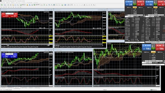Select the arrow cursor tool in toolbar
This screenshot has height=93, width=165.
(72, 5)
